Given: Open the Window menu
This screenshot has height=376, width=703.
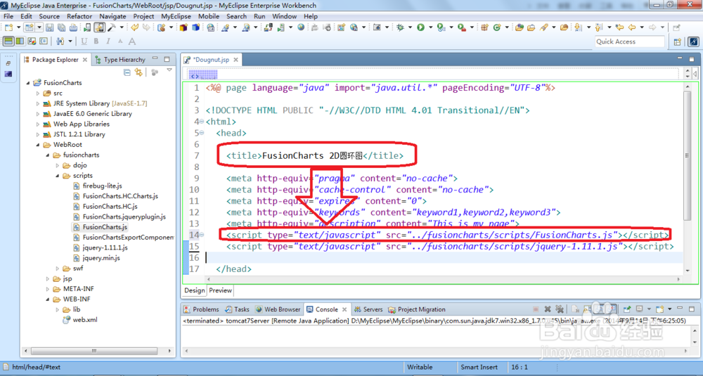Looking at the screenshot, I should coord(284,16).
